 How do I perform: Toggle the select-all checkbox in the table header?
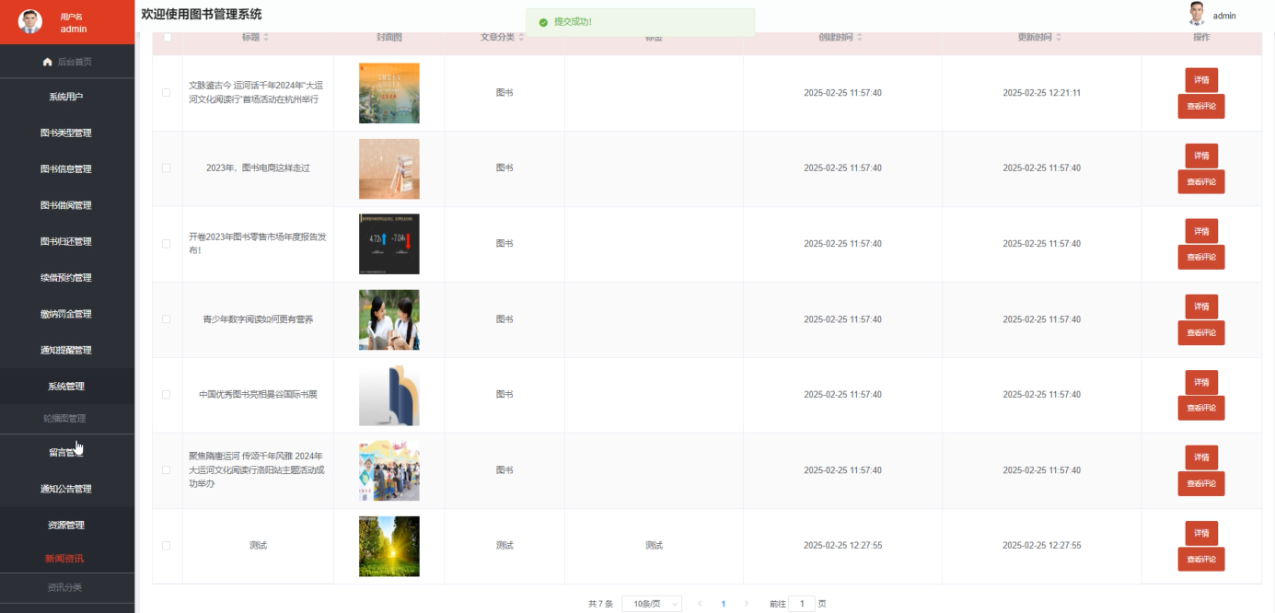tap(167, 37)
